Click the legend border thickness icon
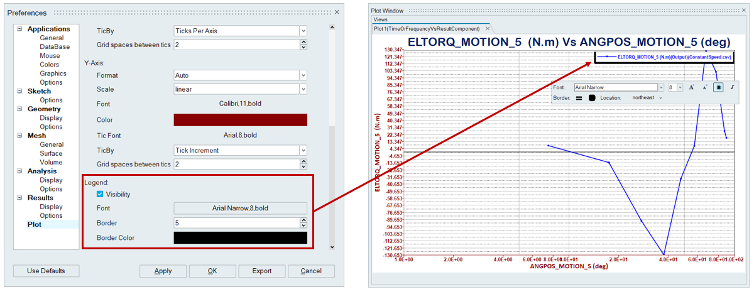The height and width of the screenshot is (292, 754). pyautogui.click(x=579, y=98)
